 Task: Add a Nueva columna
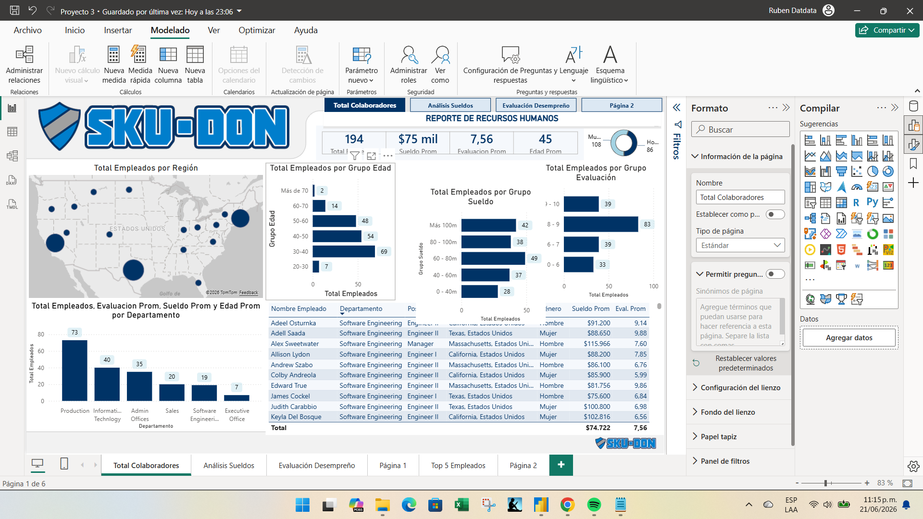[168, 64]
